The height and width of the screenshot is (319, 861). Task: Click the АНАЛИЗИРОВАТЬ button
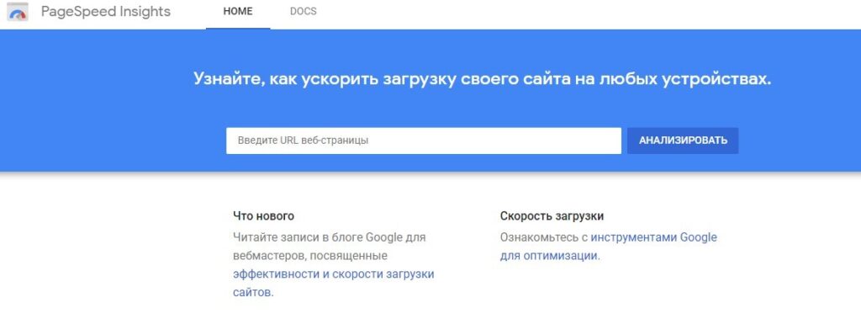click(683, 141)
